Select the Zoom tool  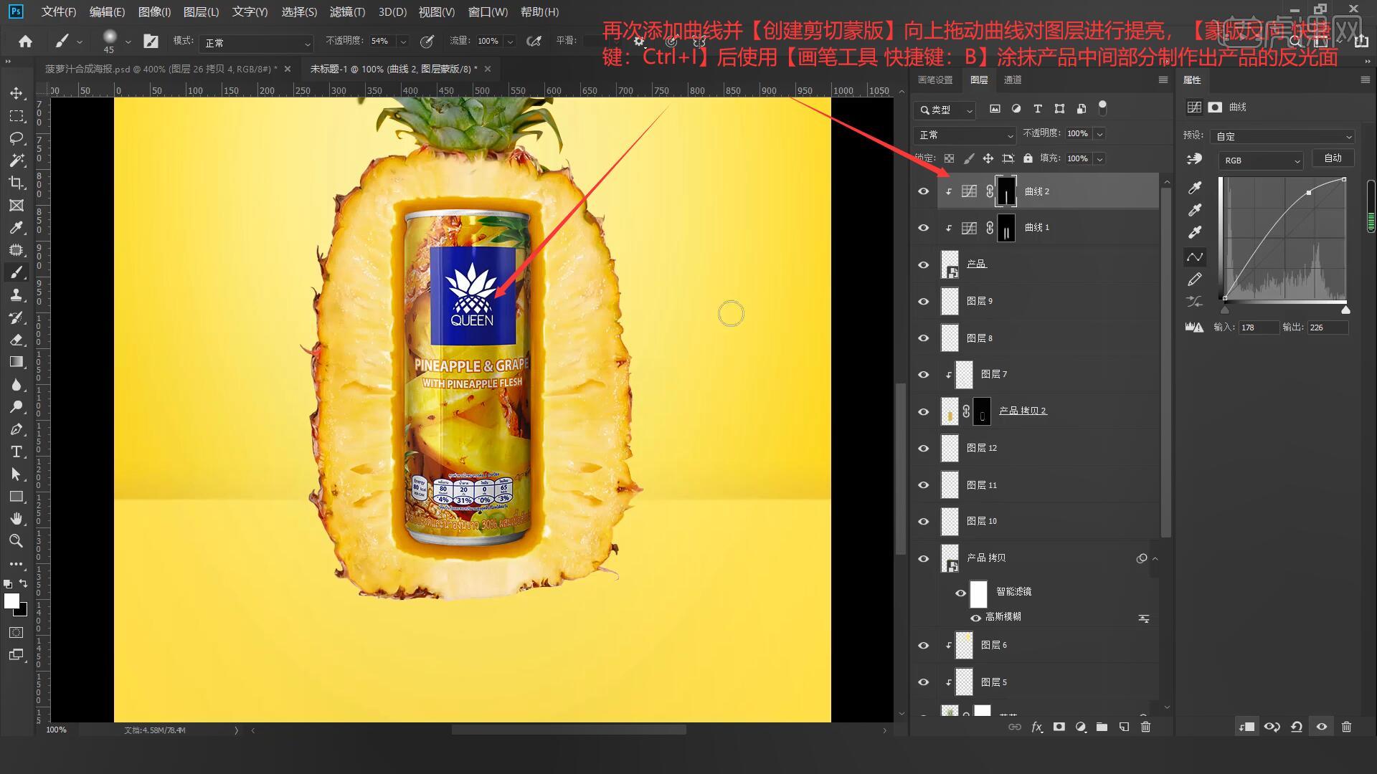click(16, 541)
